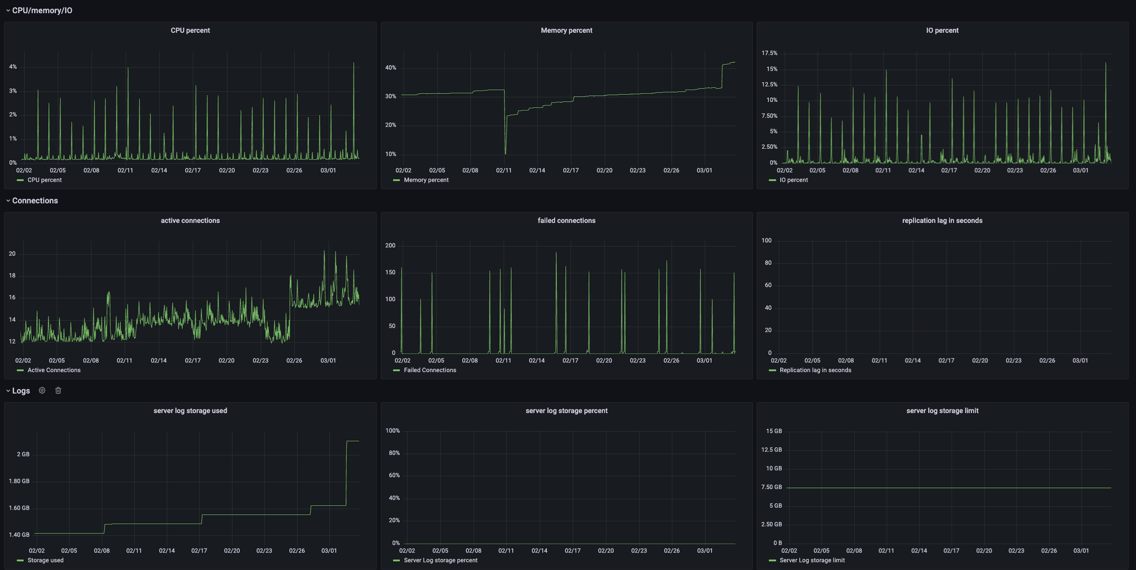This screenshot has width=1136, height=570.
Task: Toggle the Server Log storage limit legend series
Action: tap(812, 560)
